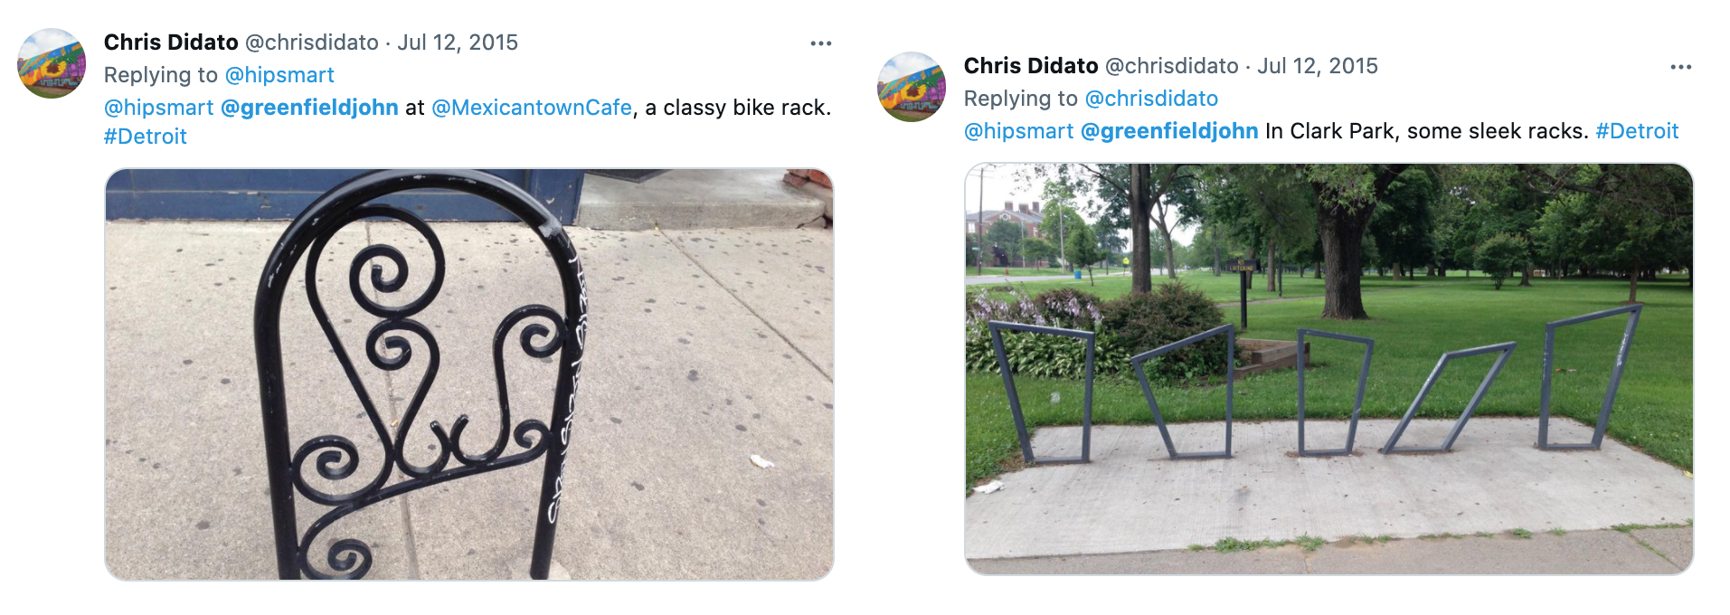Click the @greenfieldjohn mention in the left tweet

click(309, 108)
